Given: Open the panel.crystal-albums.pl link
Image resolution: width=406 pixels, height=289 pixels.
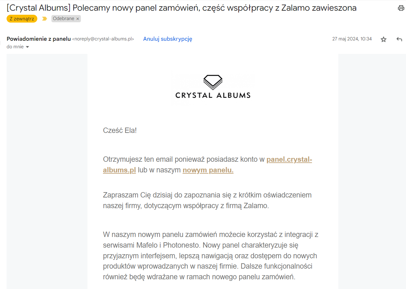Looking at the screenshot, I should click(x=289, y=160).
